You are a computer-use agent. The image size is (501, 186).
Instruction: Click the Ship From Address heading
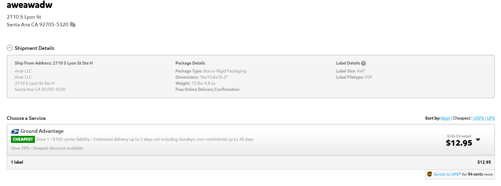[x=54, y=63]
